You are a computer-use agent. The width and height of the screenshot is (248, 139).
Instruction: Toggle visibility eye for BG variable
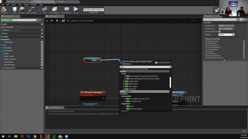(42, 45)
